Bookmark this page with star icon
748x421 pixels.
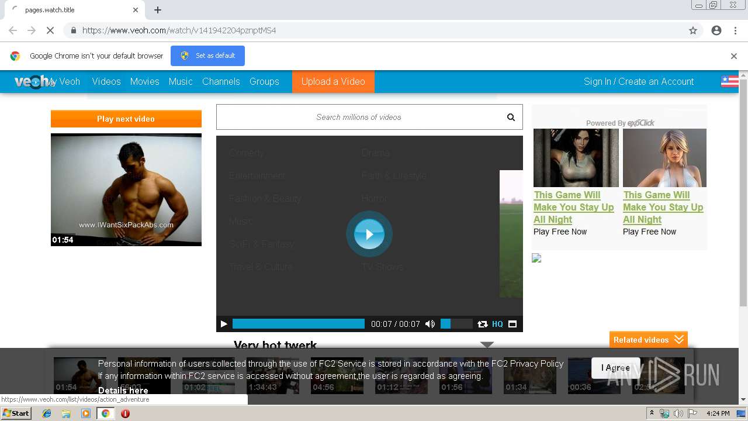click(x=693, y=30)
